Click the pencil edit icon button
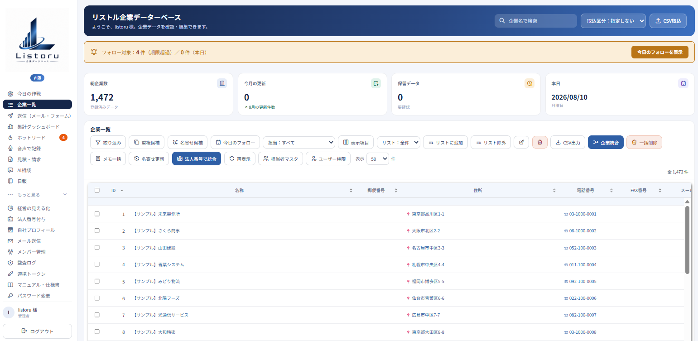This screenshot has width=698, height=341. pyautogui.click(x=521, y=142)
